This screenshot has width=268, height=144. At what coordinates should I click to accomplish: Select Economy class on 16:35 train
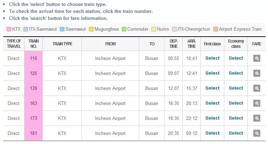(236, 103)
